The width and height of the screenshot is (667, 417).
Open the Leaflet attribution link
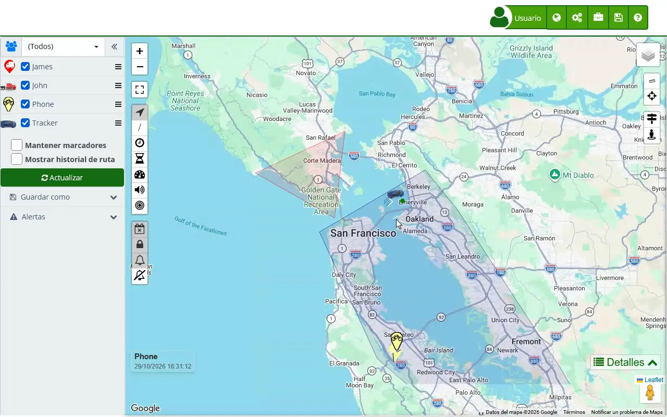point(650,380)
